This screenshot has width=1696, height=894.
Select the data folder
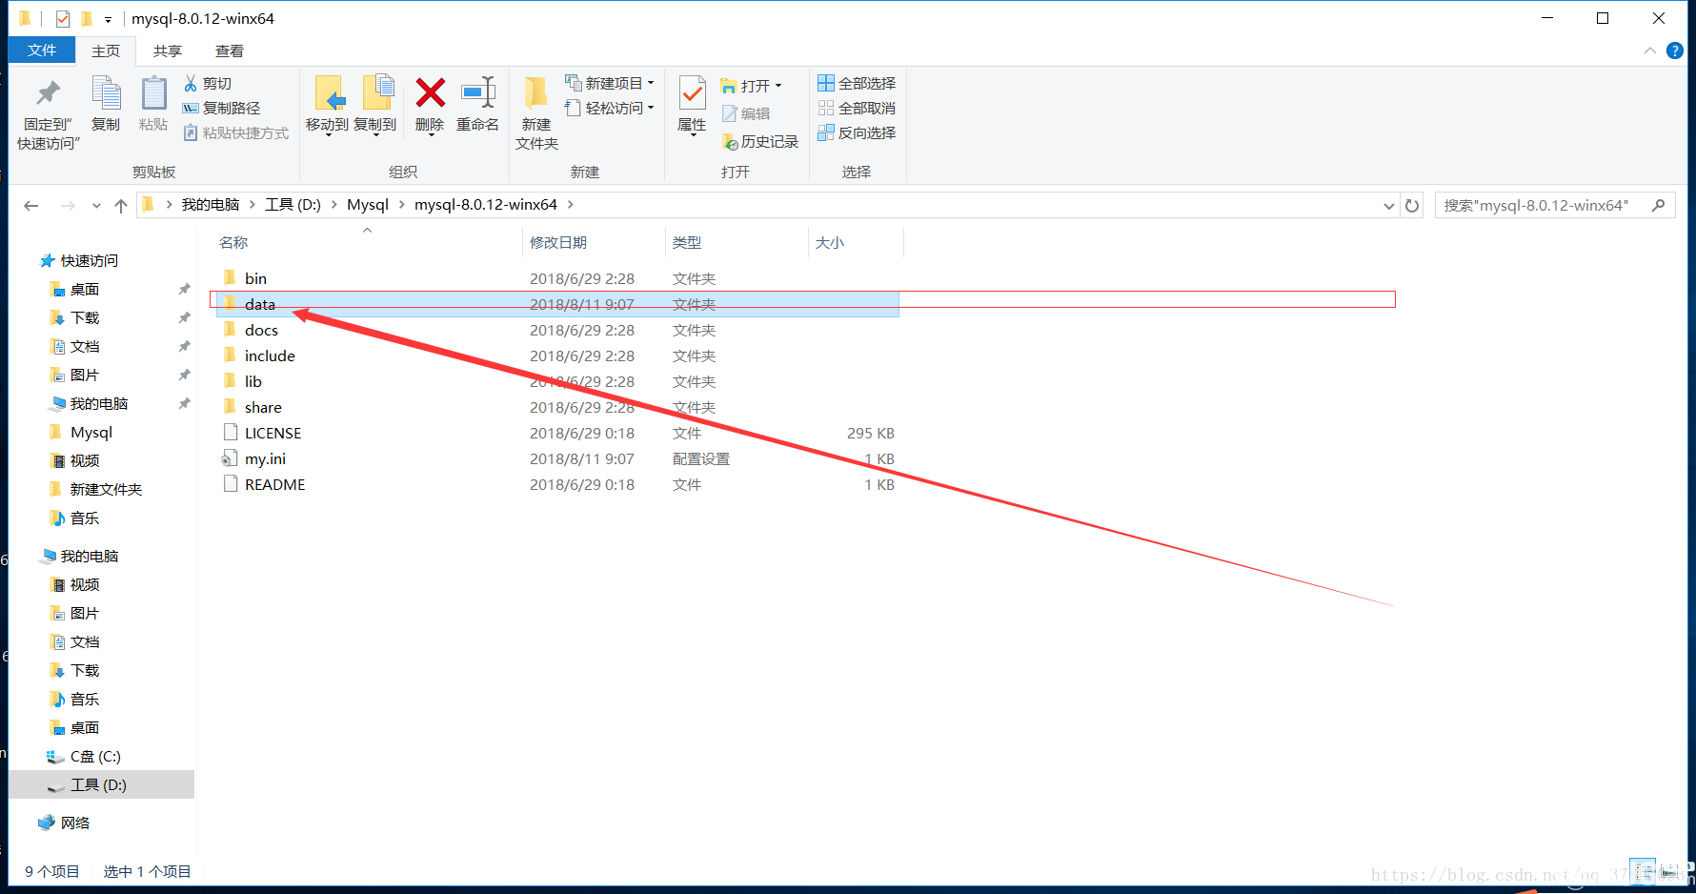pyautogui.click(x=556, y=304)
